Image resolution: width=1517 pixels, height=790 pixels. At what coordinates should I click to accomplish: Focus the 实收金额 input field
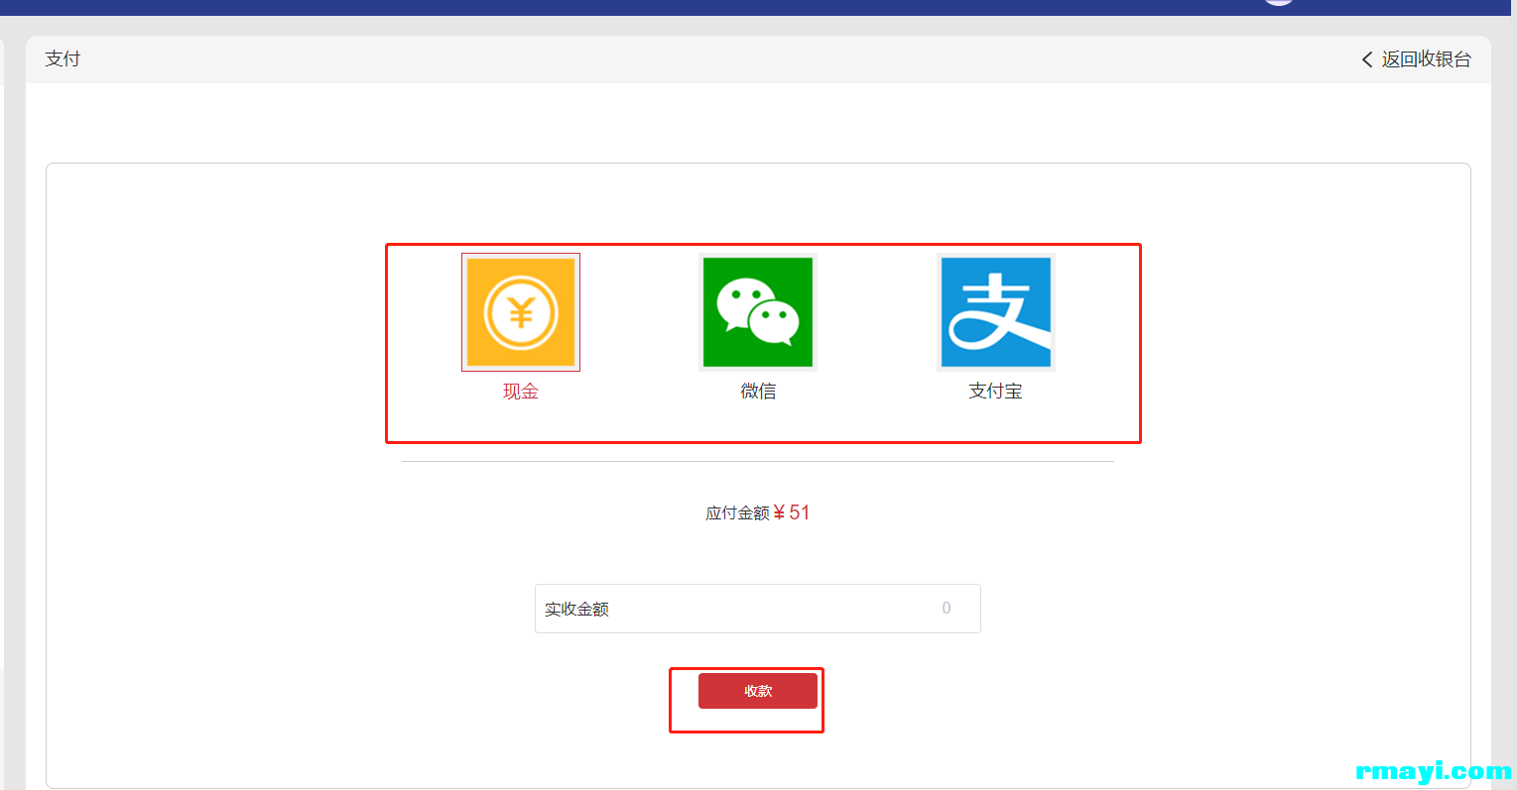click(758, 609)
